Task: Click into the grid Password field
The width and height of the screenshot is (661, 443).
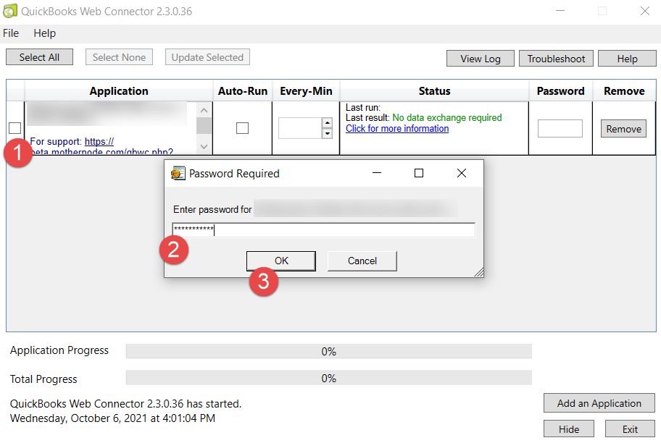Action: [x=560, y=128]
